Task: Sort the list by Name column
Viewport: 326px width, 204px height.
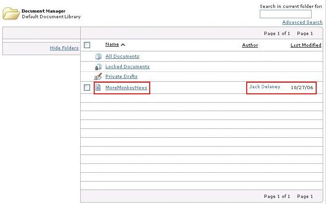Action: [x=112, y=44]
